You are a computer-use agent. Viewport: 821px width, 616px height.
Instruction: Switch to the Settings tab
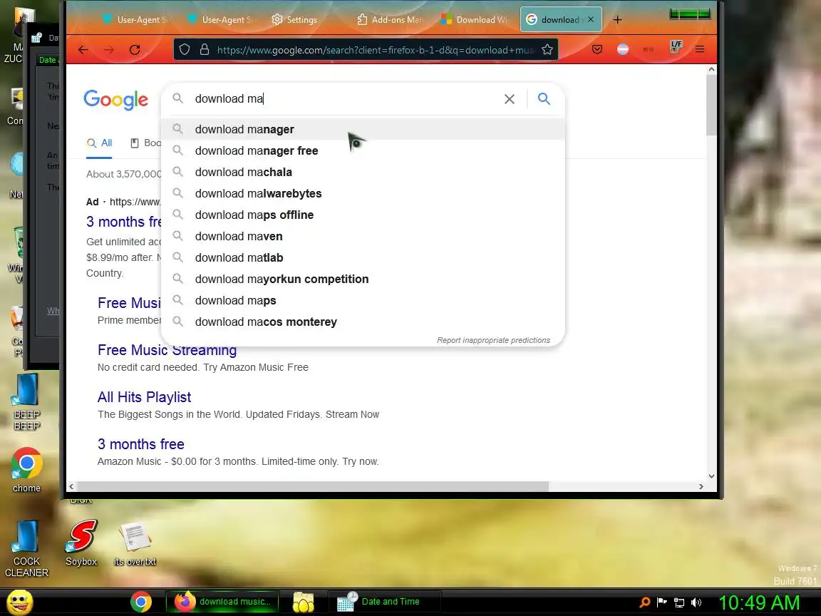[x=294, y=20]
